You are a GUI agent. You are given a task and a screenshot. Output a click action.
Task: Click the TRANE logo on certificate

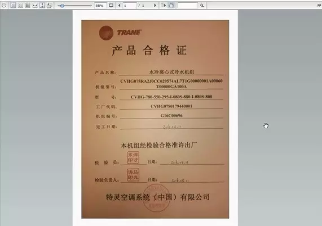click(121, 33)
